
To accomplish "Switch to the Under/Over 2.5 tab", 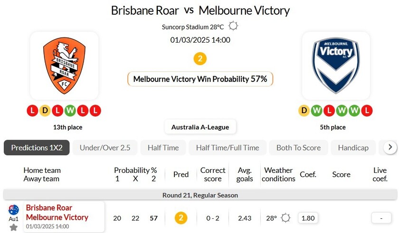I will (105, 148).
